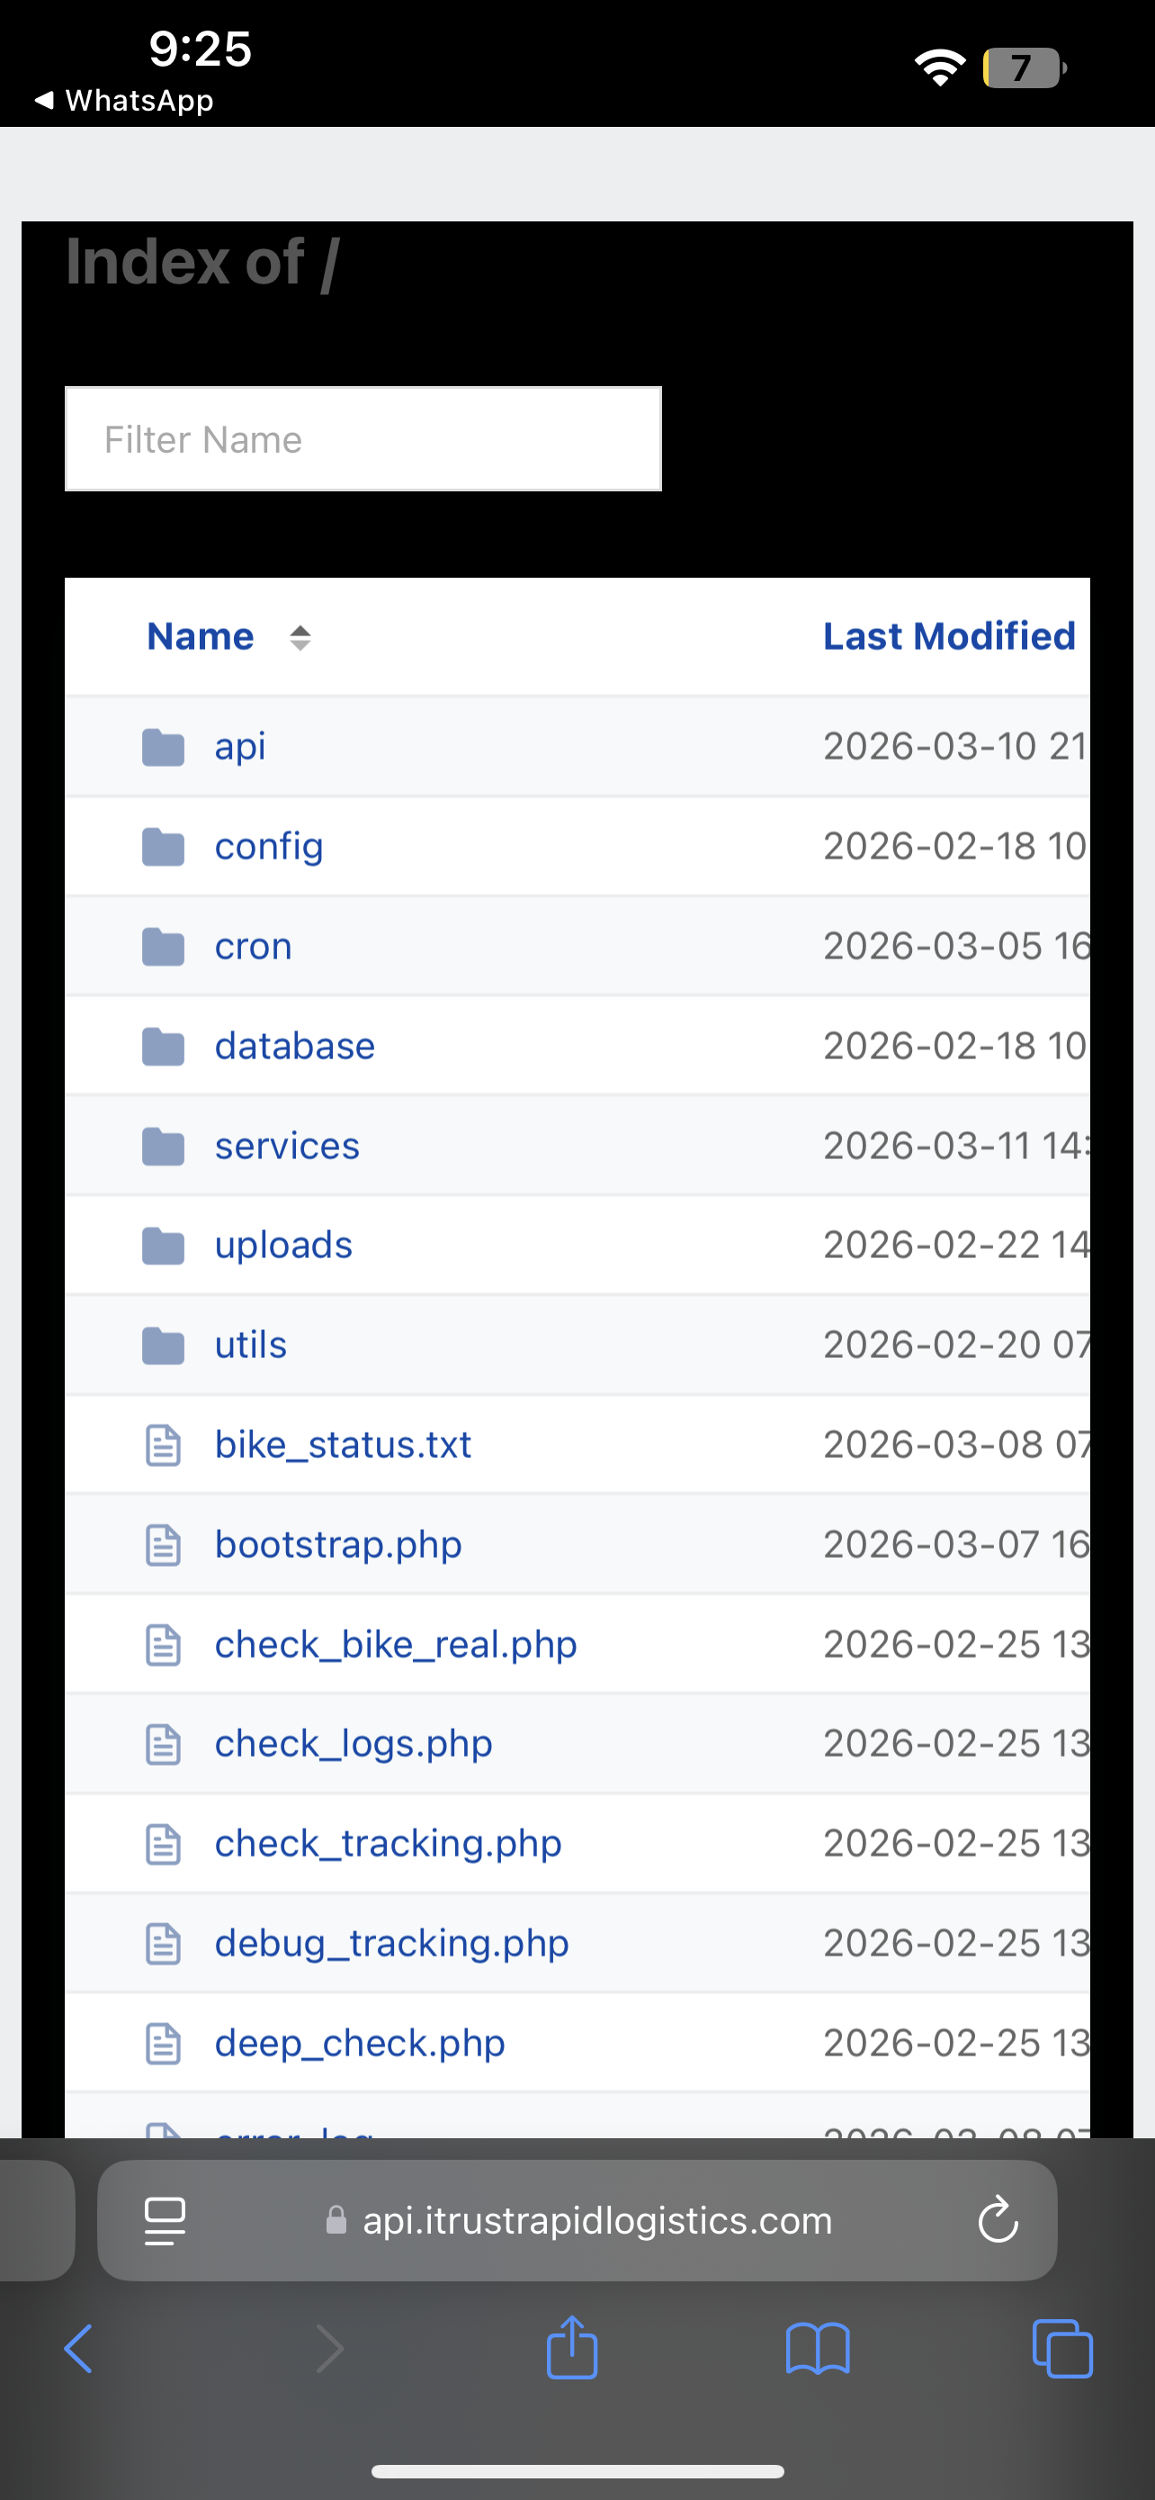Open Safari bookmarks book icon

[x=818, y=2349]
